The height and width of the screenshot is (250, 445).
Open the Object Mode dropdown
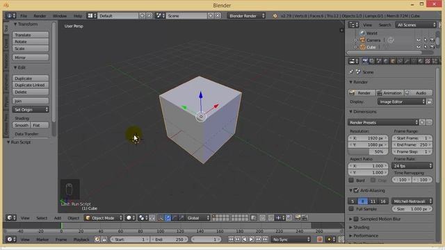[x=104, y=218]
